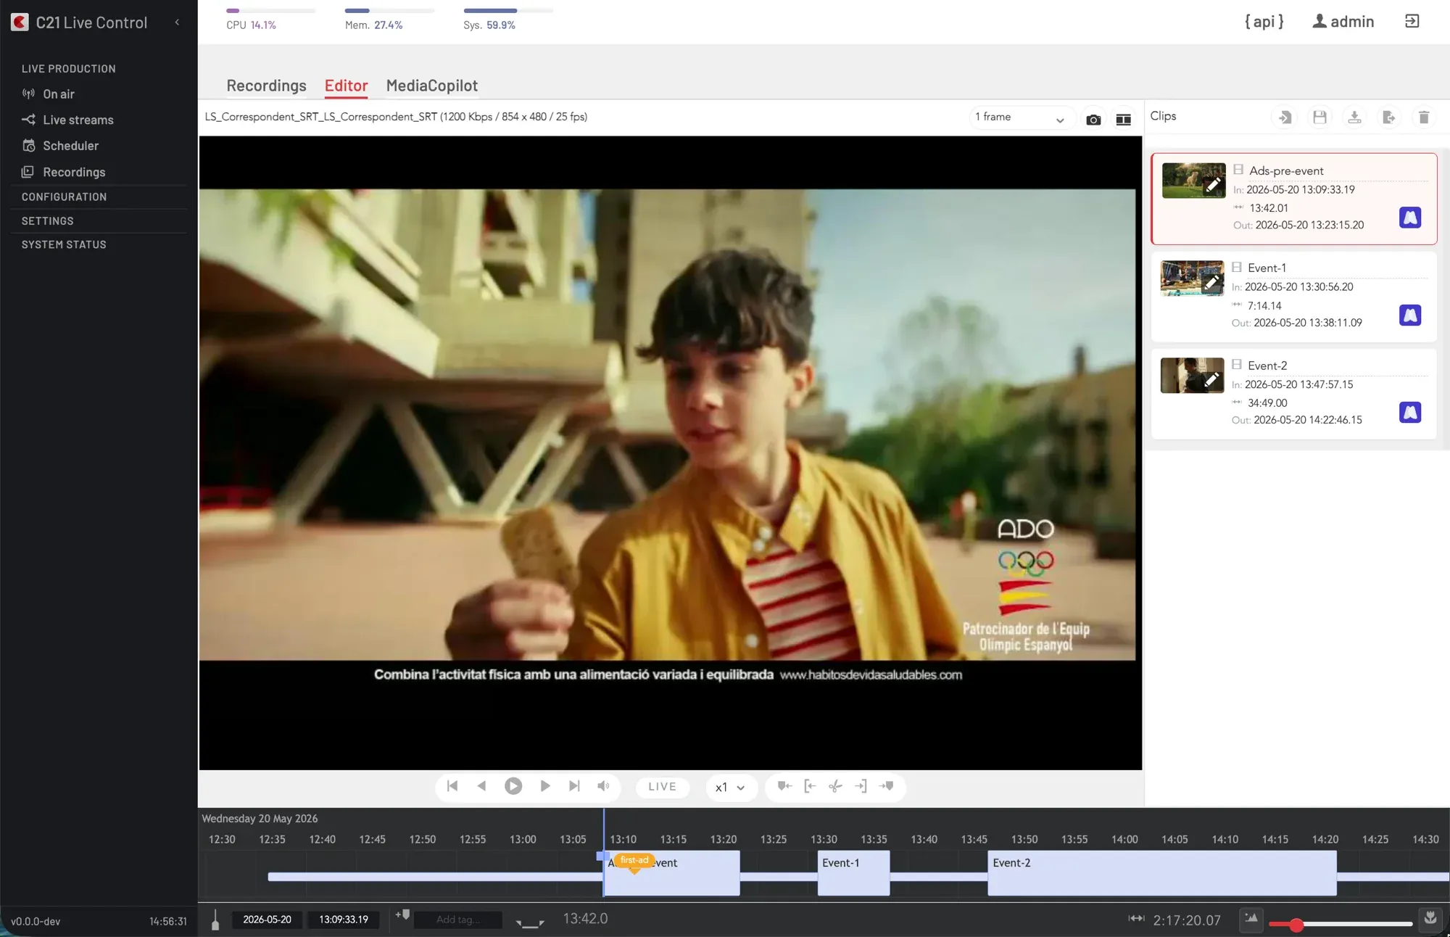Toggle the player layout view icon
1450x937 pixels.
coord(1123,120)
